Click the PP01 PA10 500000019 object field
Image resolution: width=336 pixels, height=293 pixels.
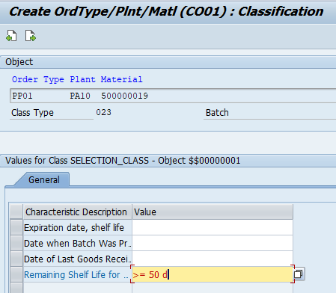click(173, 96)
